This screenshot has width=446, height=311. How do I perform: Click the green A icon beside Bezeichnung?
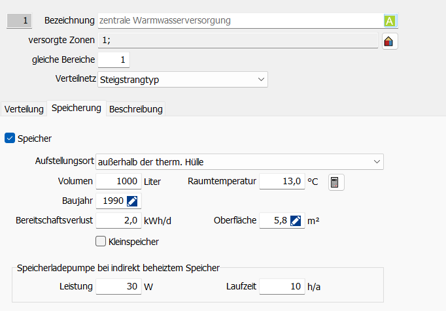tap(390, 20)
